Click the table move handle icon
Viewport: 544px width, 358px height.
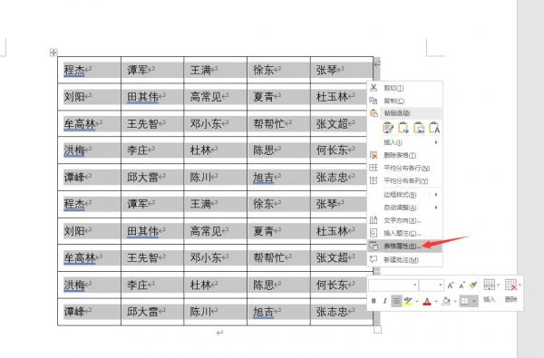[53, 53]
